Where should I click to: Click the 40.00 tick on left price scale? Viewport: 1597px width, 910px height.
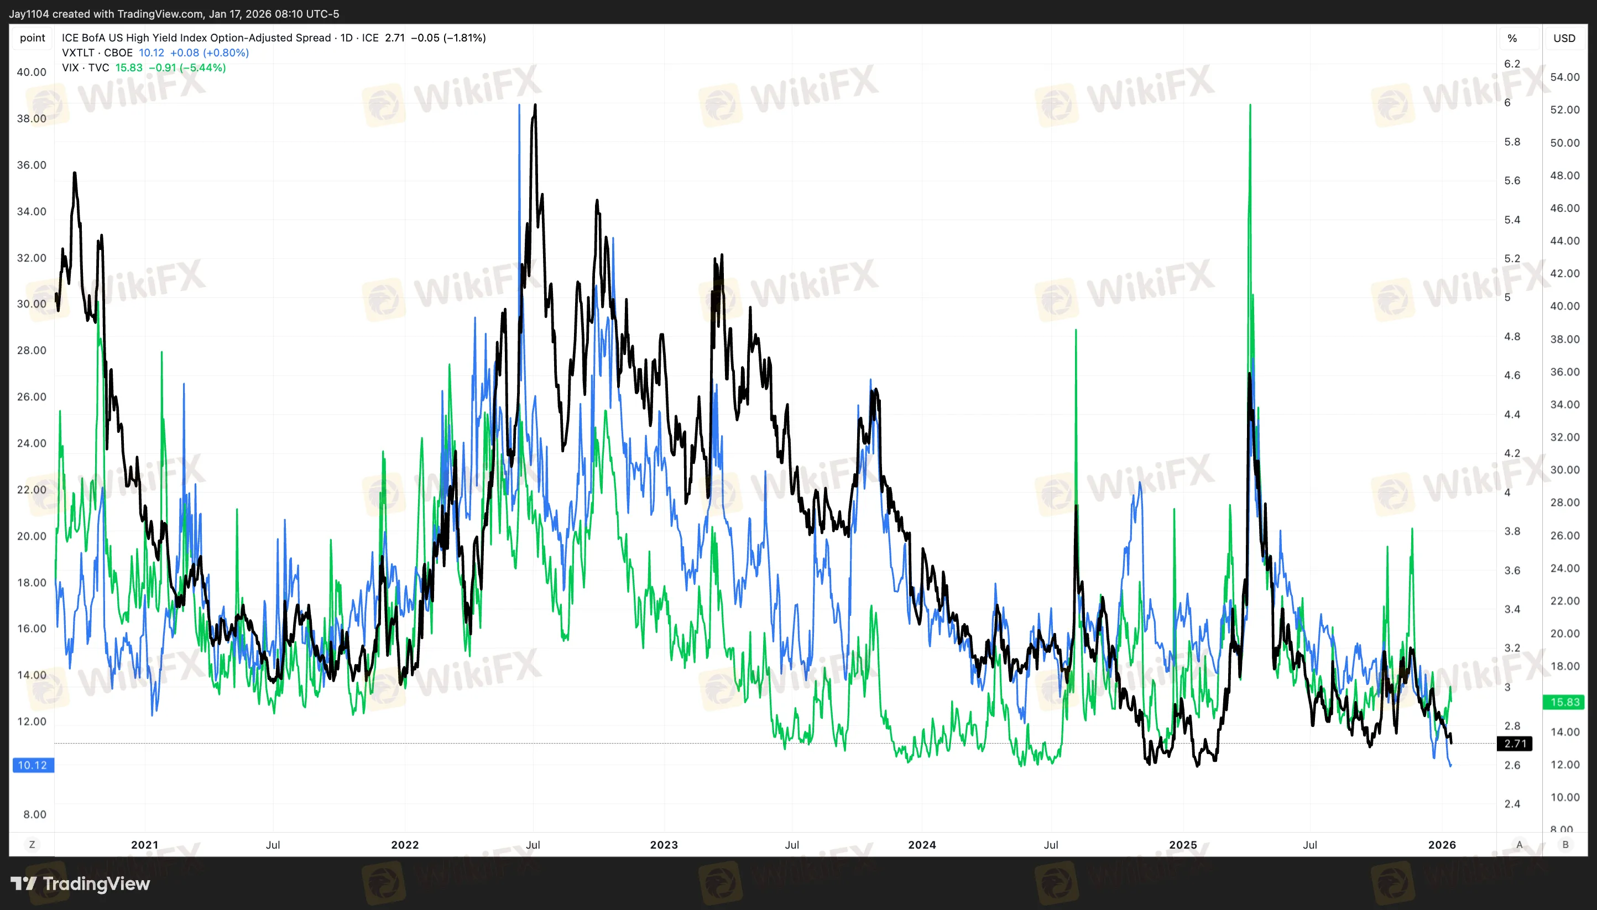(x=32, y=72)
